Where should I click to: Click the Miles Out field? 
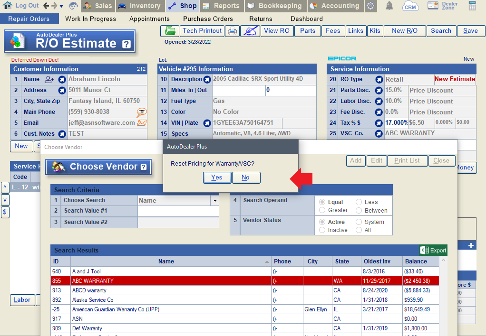tap(291, 90)
